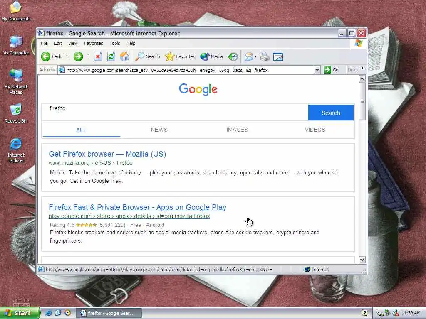
Task: Stop page loading with the red X
Action: coord(98,56)
